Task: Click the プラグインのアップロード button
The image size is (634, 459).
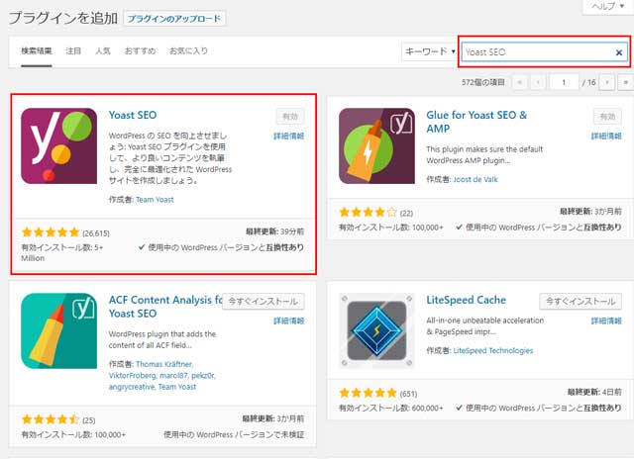Action: (x=174, y=19)
